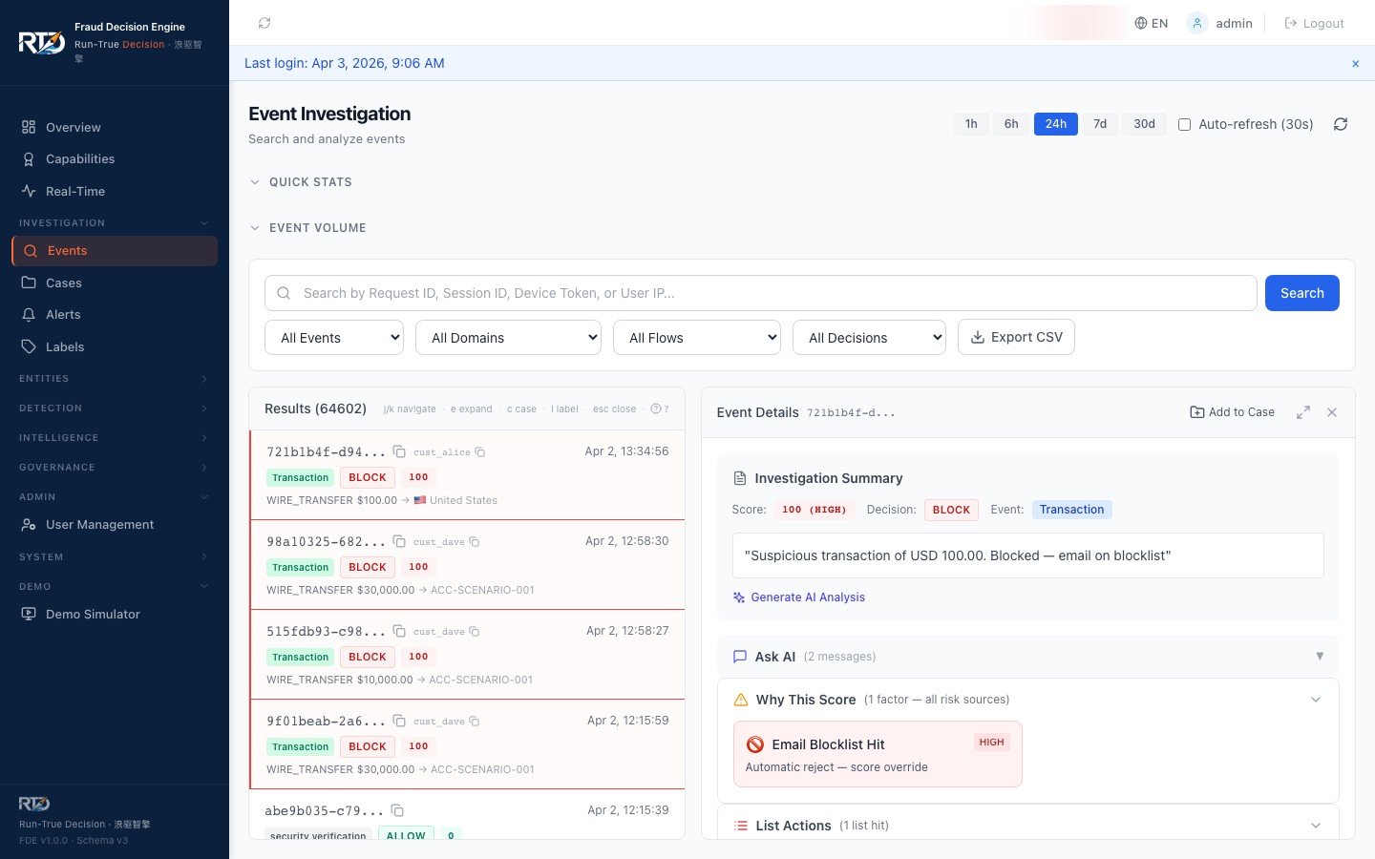The height and width of the screenshot is (859, 1375).
Task: Open User Management under Admin
Action: pos(99,524)
